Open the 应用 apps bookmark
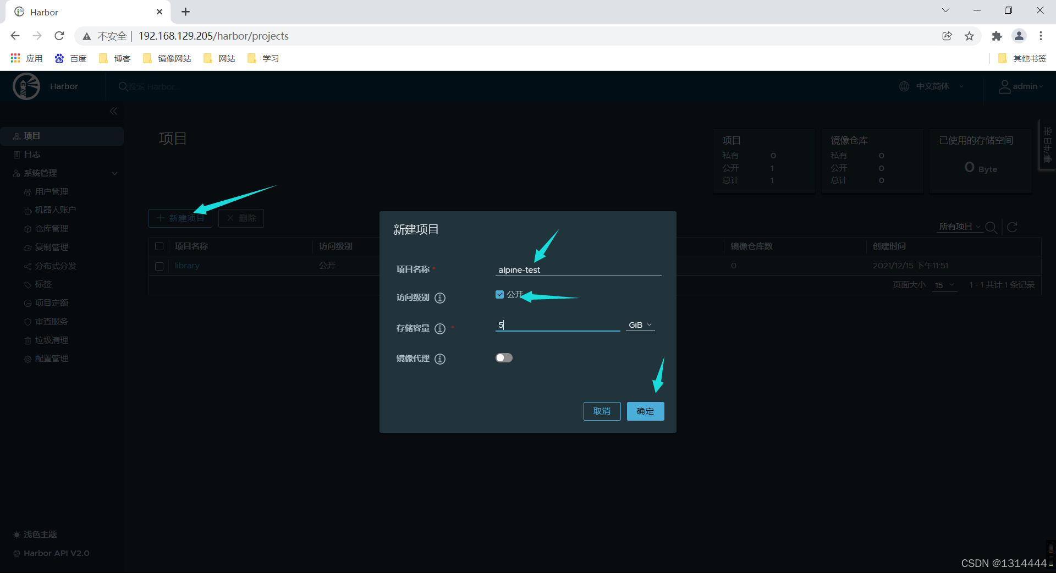This screenshot has height=573, width=1056. (x=26, y=58)
